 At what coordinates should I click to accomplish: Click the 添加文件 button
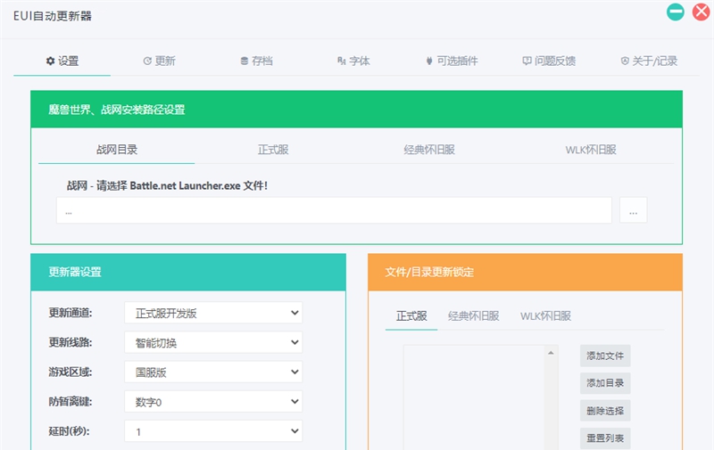(605, 356)
